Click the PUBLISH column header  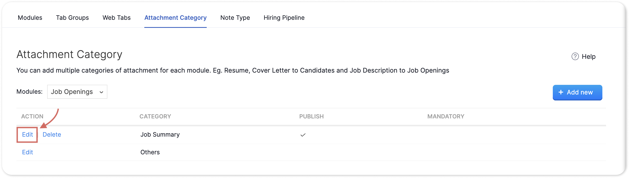pyautogui.click(x=311, y=116)
